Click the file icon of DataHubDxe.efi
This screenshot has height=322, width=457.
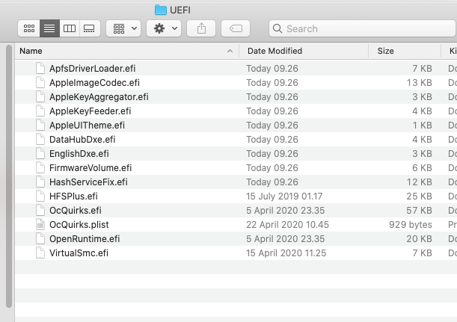40,139
